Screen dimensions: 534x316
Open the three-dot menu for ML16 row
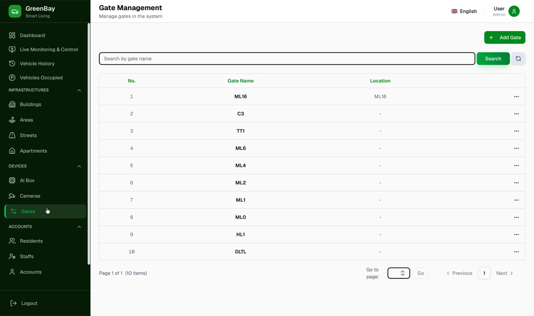(516, 96)
